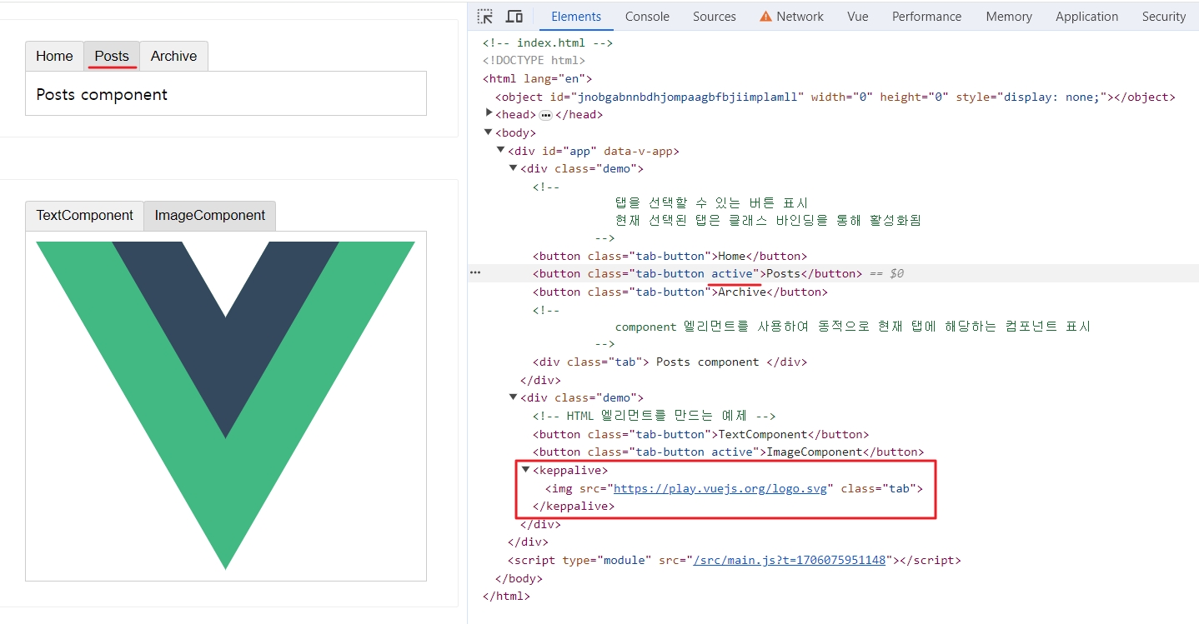The height and width of the screenshot is (624, 1199).
Task: Click the <!DOCTYPE html> line
Action: click(534, 60)
